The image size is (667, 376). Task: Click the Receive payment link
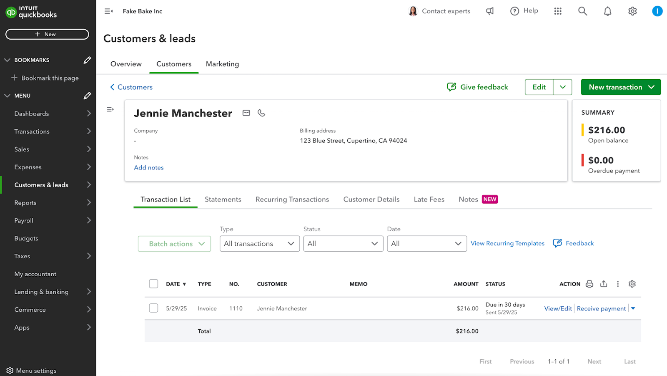(601, 308)
